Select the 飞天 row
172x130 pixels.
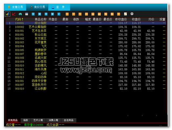click(86, 46)
